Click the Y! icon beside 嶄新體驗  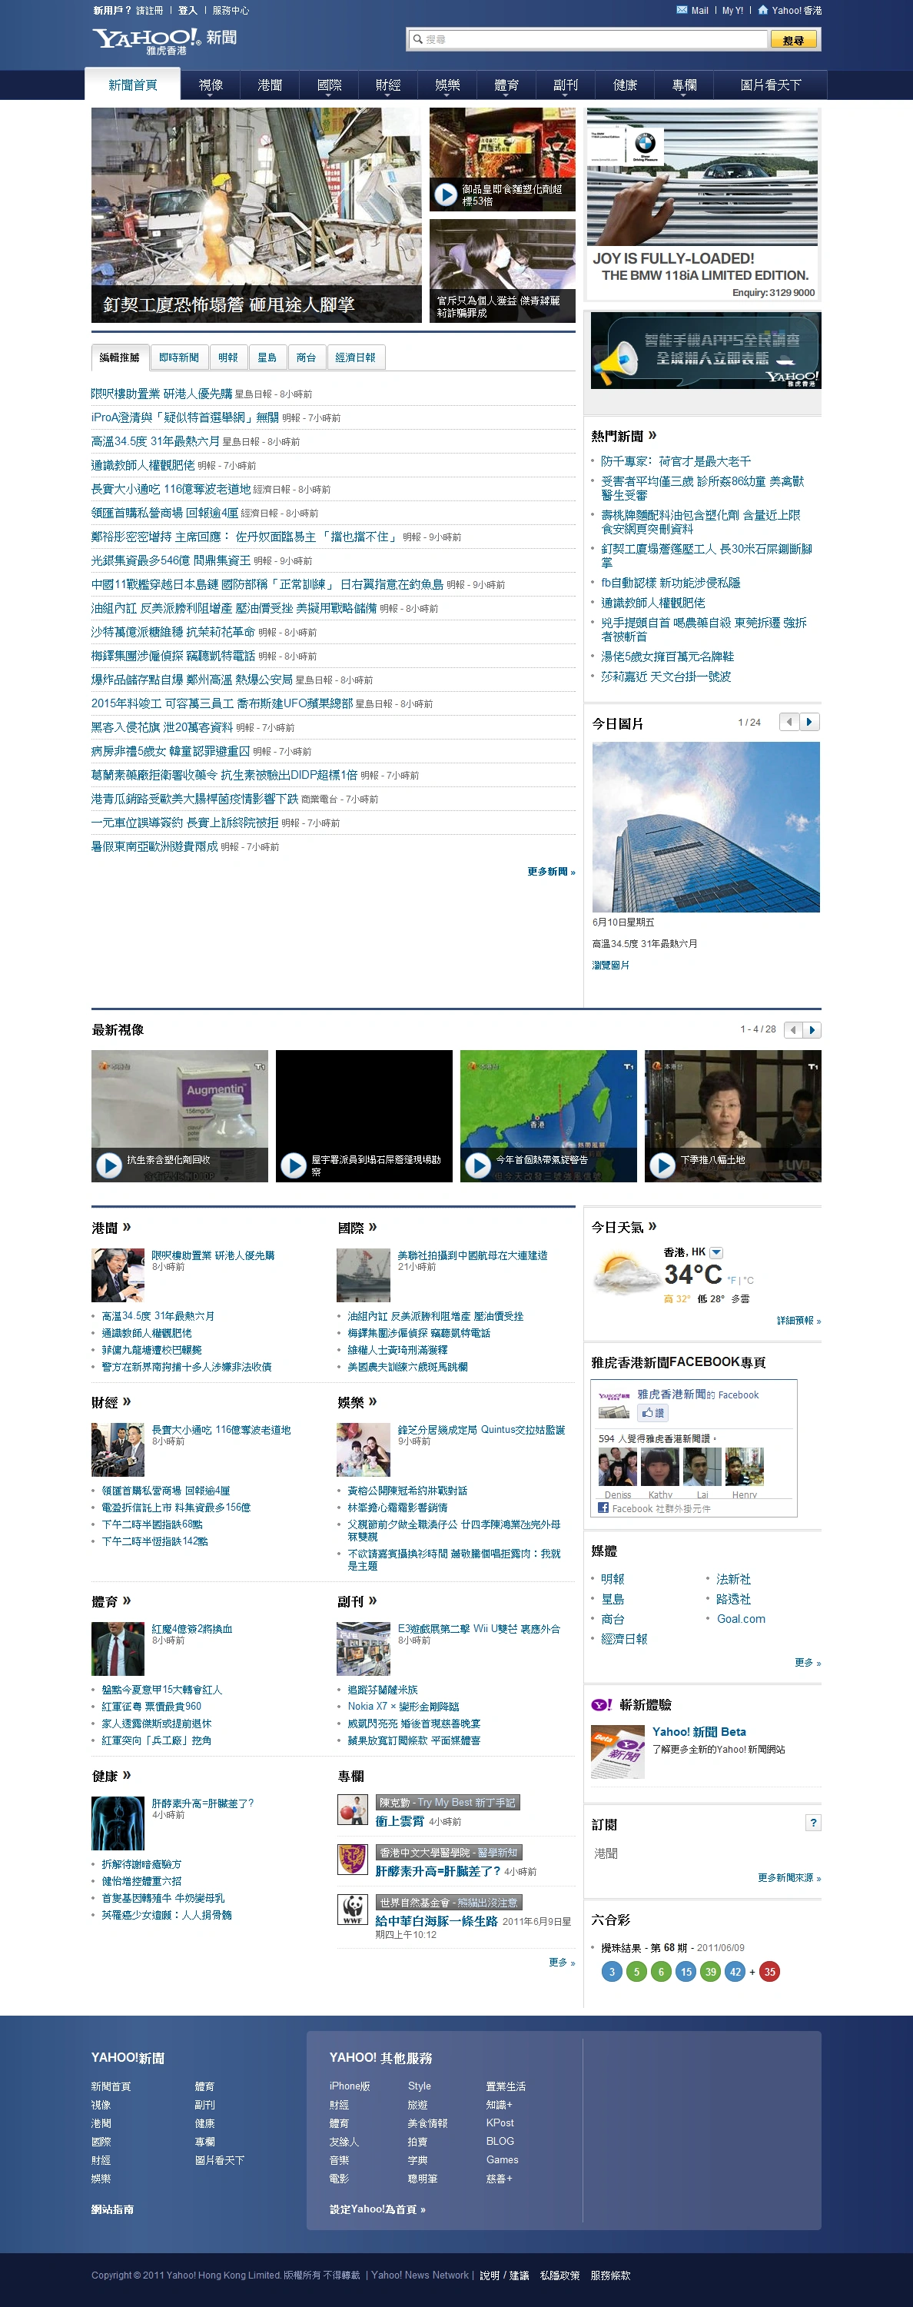pos(602,1705)
